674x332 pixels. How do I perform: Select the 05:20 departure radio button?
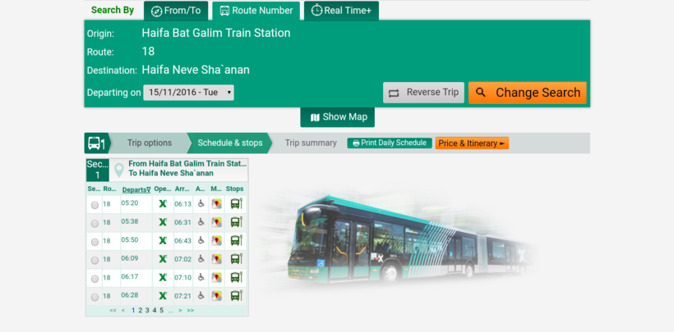click(95, 205)
